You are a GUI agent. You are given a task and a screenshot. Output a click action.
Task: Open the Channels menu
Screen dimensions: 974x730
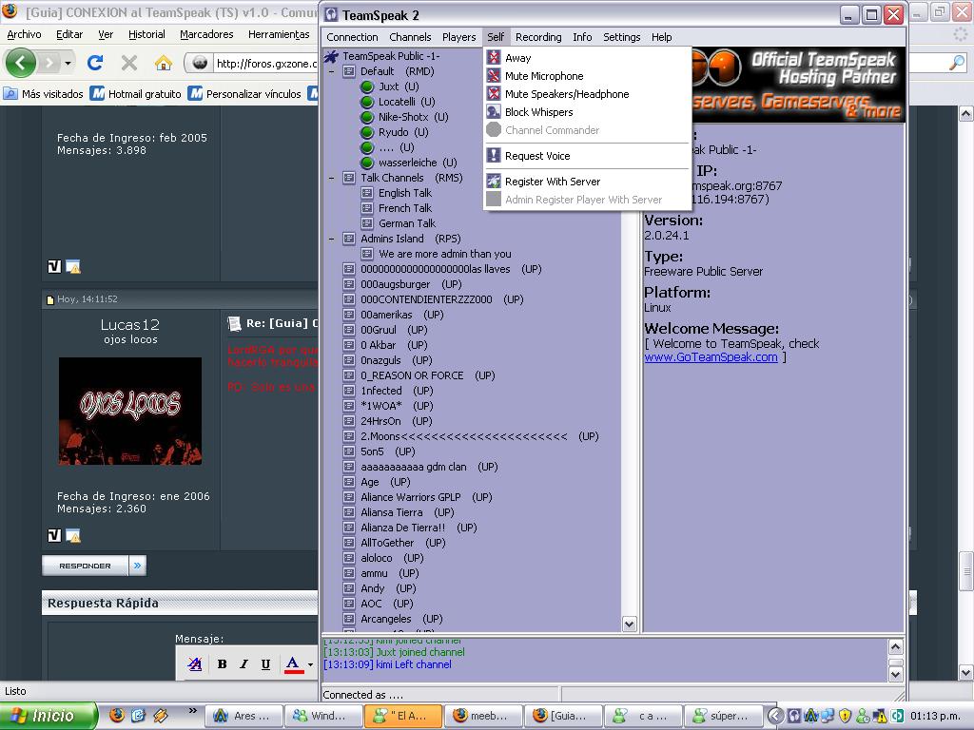(410, 37)
